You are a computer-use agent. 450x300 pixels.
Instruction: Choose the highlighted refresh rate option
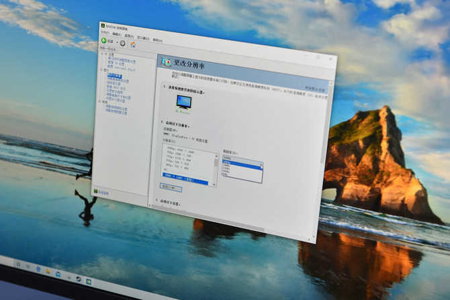coord(242,164)
